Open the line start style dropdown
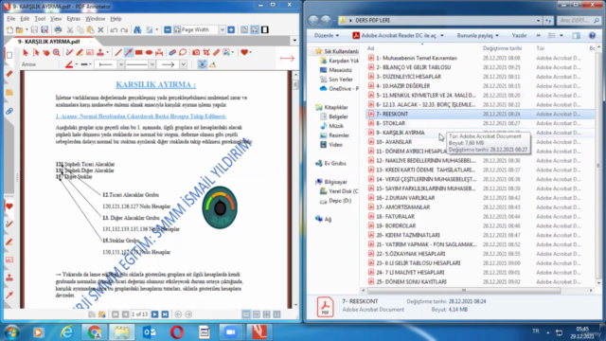 pos(121,64)
